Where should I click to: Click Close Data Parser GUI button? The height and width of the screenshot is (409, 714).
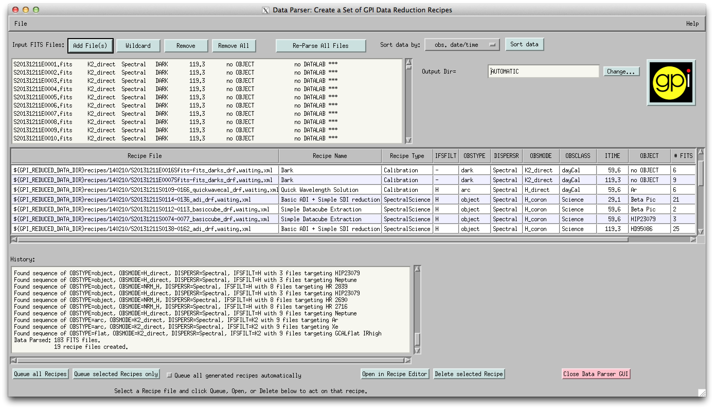click(596, 374)
